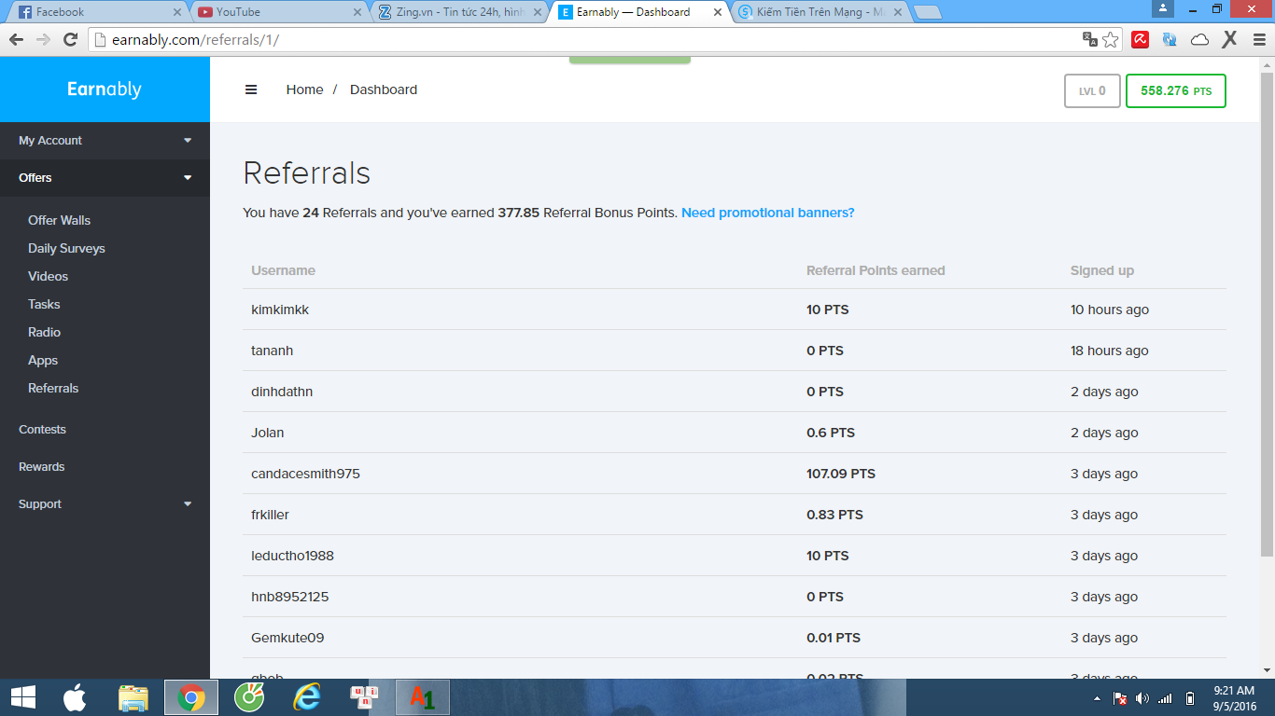Click the battery tray icon
The image size is (1275, 716).
point(1190,698)
